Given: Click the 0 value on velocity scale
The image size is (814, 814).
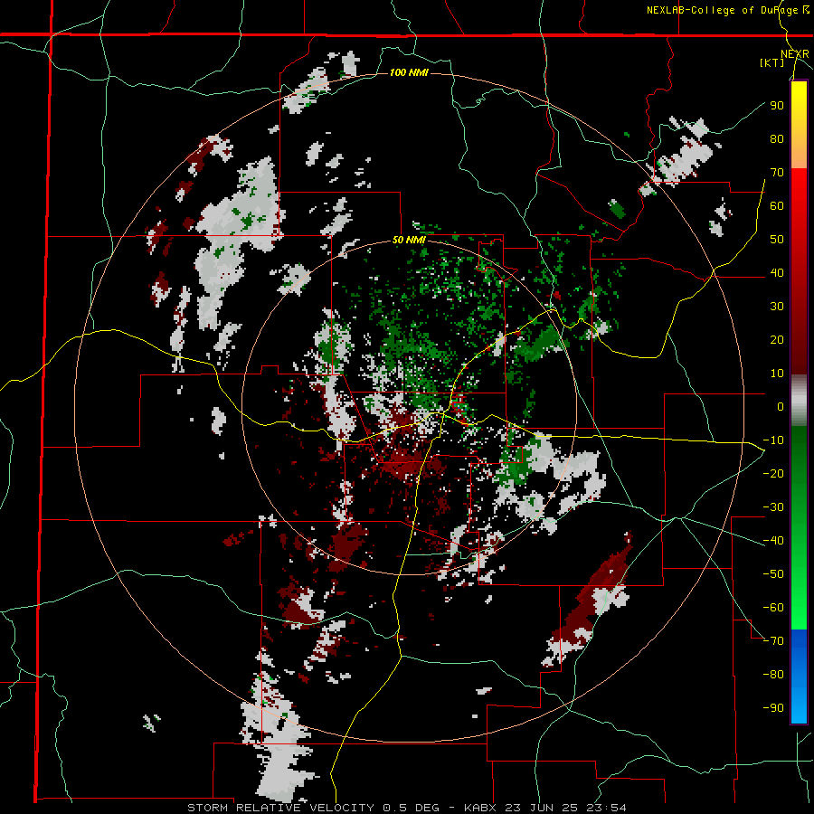Looking at the screenshot, I should (781, 406).
